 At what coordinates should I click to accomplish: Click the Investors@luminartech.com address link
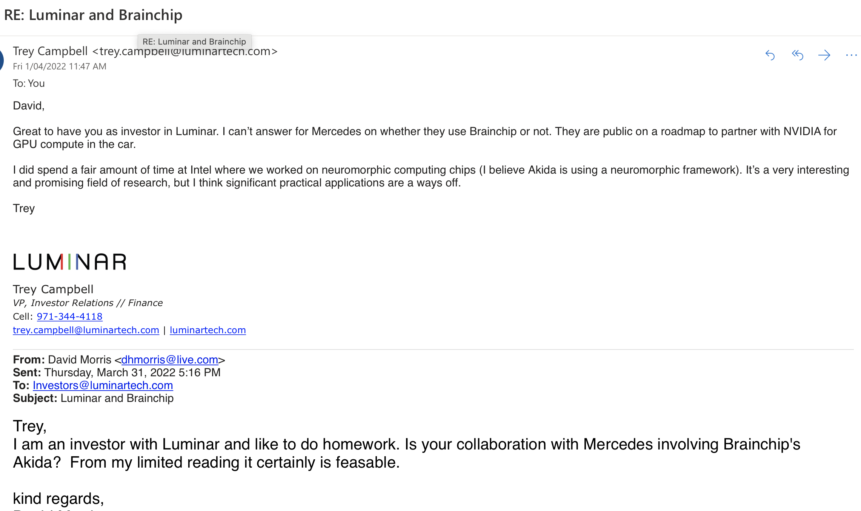[103, 385]
